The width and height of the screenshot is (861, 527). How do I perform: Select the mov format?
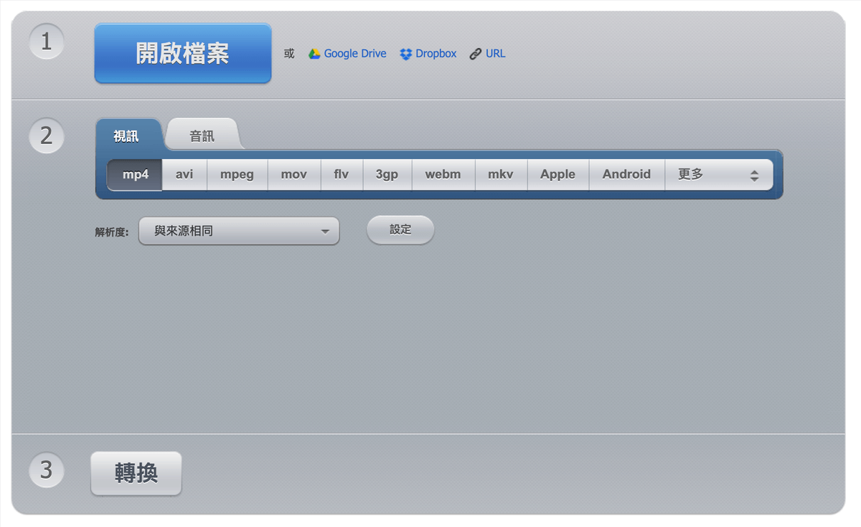[294, 174]
